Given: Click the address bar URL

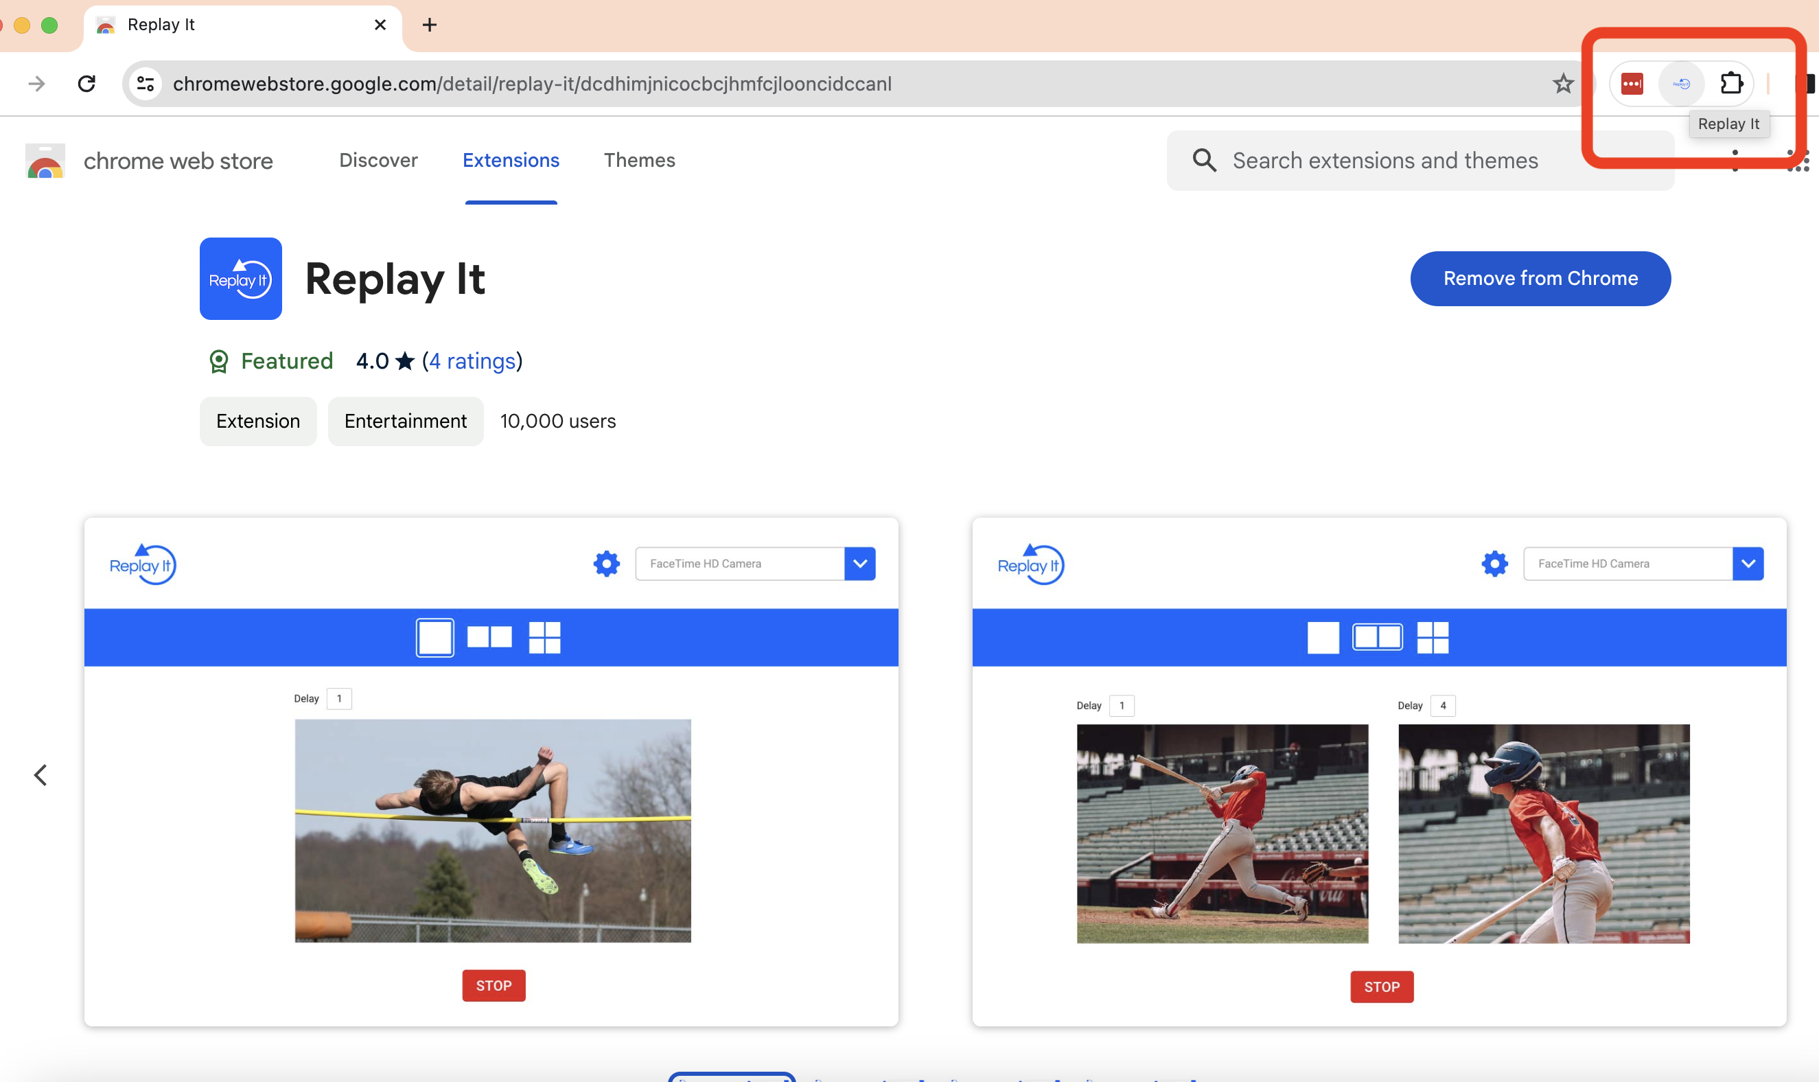Looking at the screenshot, I should click(x=532, y=84).
